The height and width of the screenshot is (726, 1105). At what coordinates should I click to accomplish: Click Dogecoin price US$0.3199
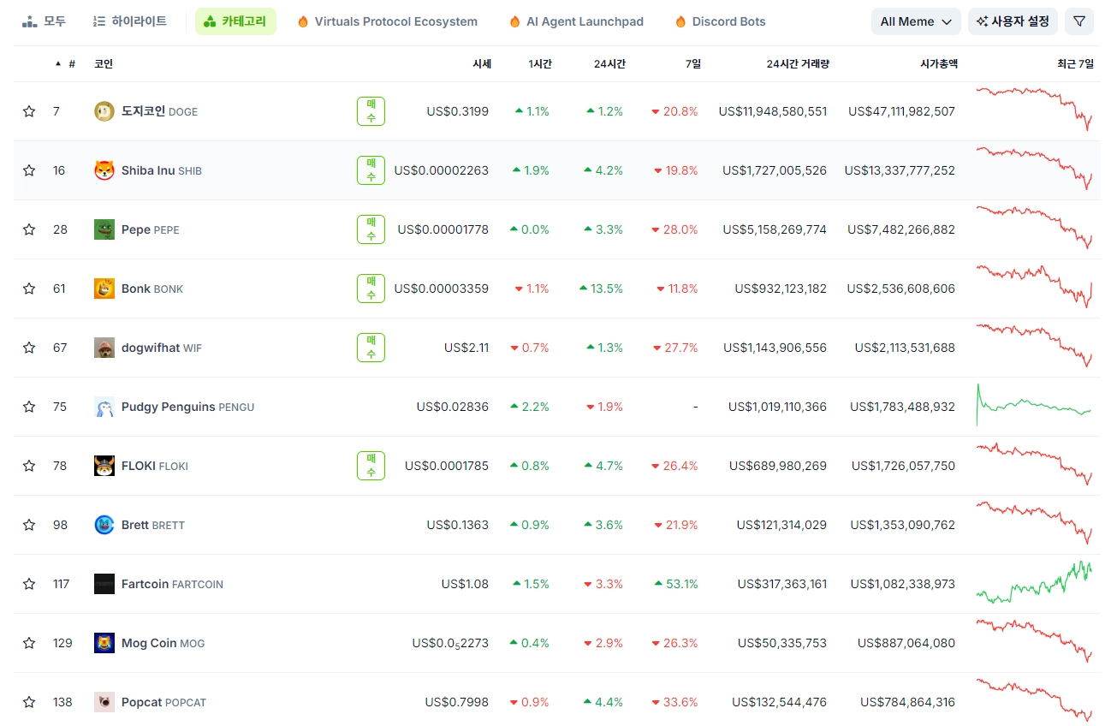(458, 111)
